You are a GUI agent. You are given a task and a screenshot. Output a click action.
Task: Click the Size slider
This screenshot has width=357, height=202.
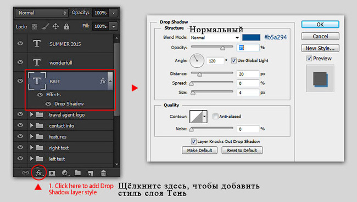point(212,92)
